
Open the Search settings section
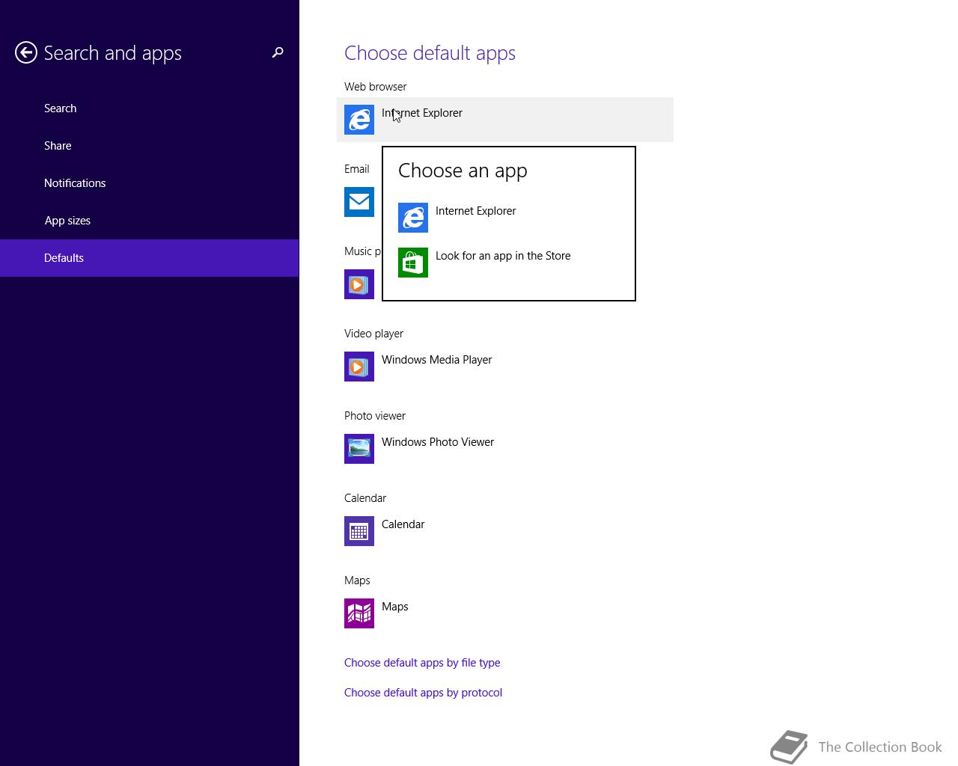(150, 108)
